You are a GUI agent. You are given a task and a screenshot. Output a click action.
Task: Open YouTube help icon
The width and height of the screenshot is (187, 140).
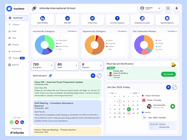(x=17, y=122)
